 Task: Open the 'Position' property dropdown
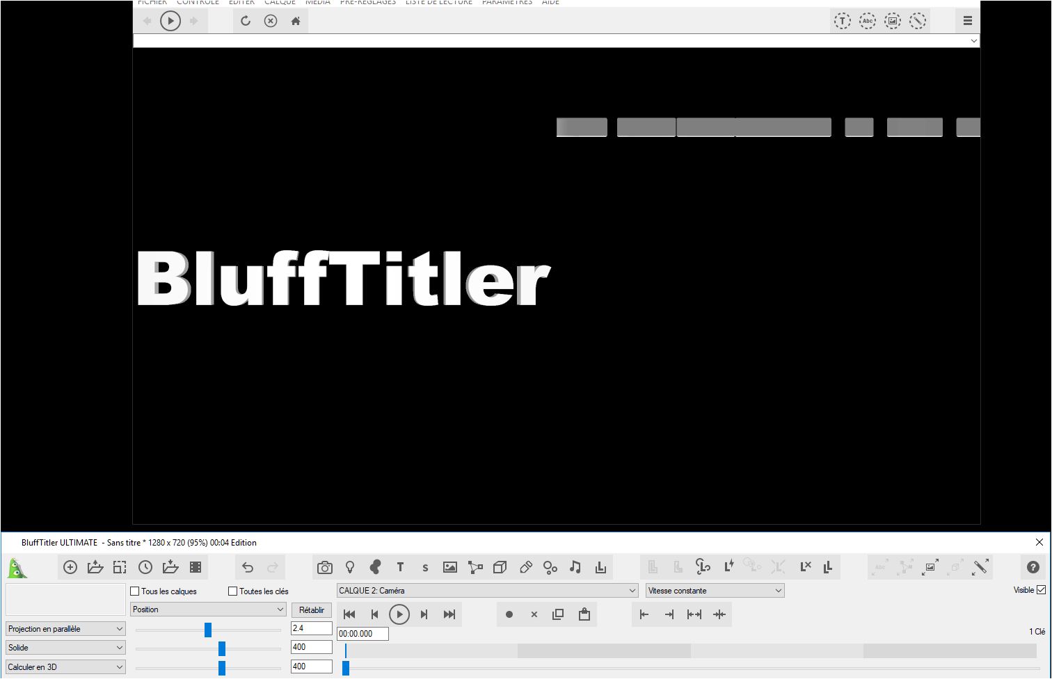pos(209,610)
